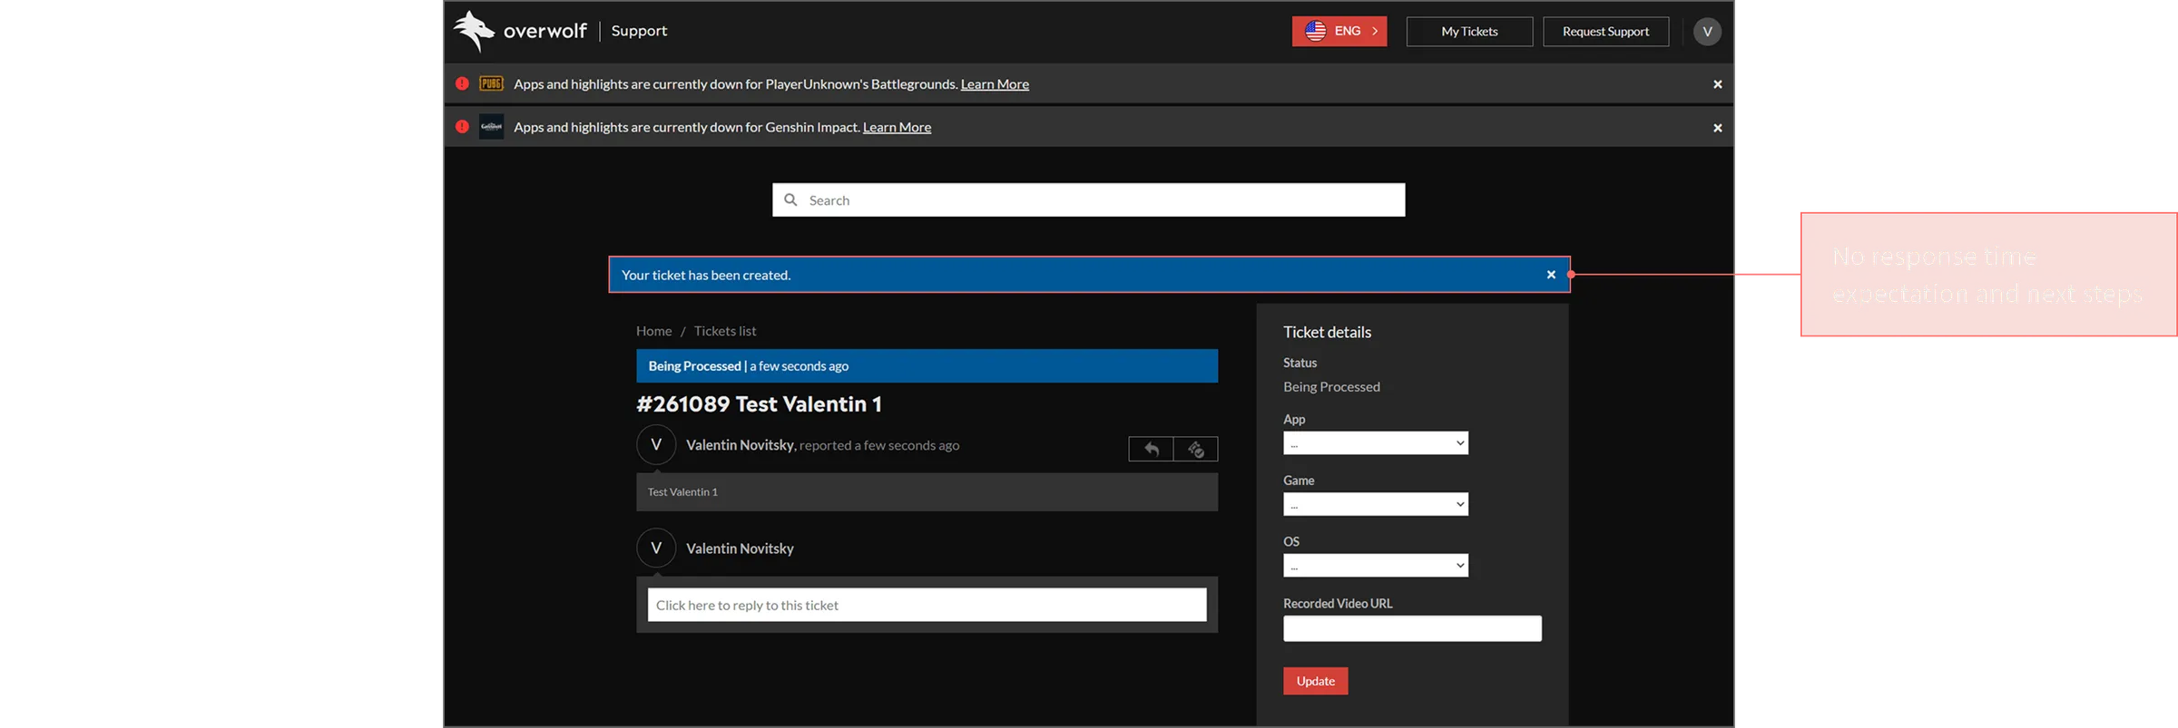Click the reply arrow icon
The width and height of the screenshot is (2178, 728).
tap(1151, 449)
